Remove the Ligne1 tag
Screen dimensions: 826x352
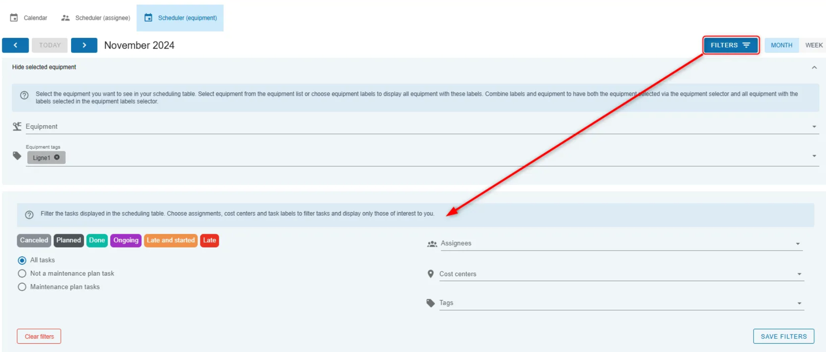click(x=57, y=157)
